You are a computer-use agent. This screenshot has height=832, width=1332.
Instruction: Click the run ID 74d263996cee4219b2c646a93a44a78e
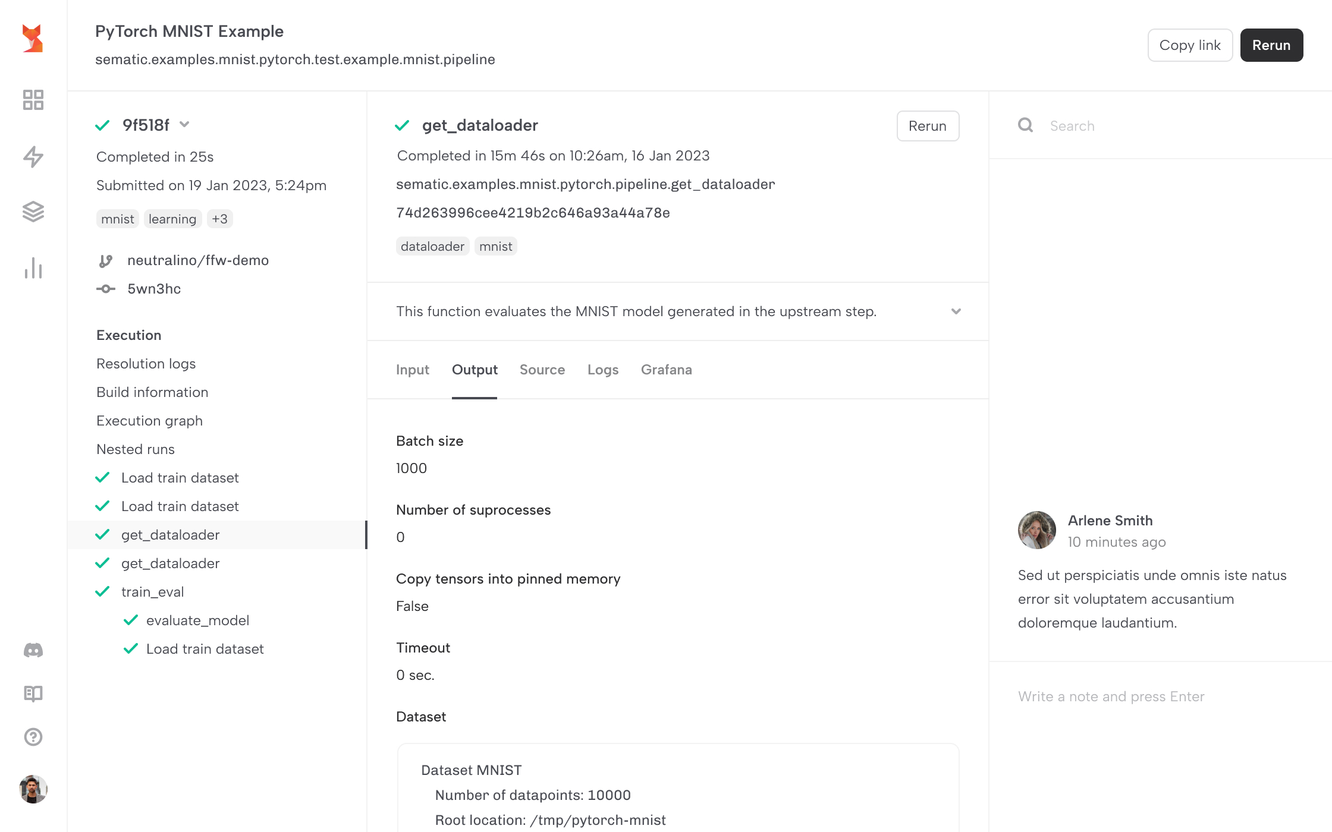point(533,213)
